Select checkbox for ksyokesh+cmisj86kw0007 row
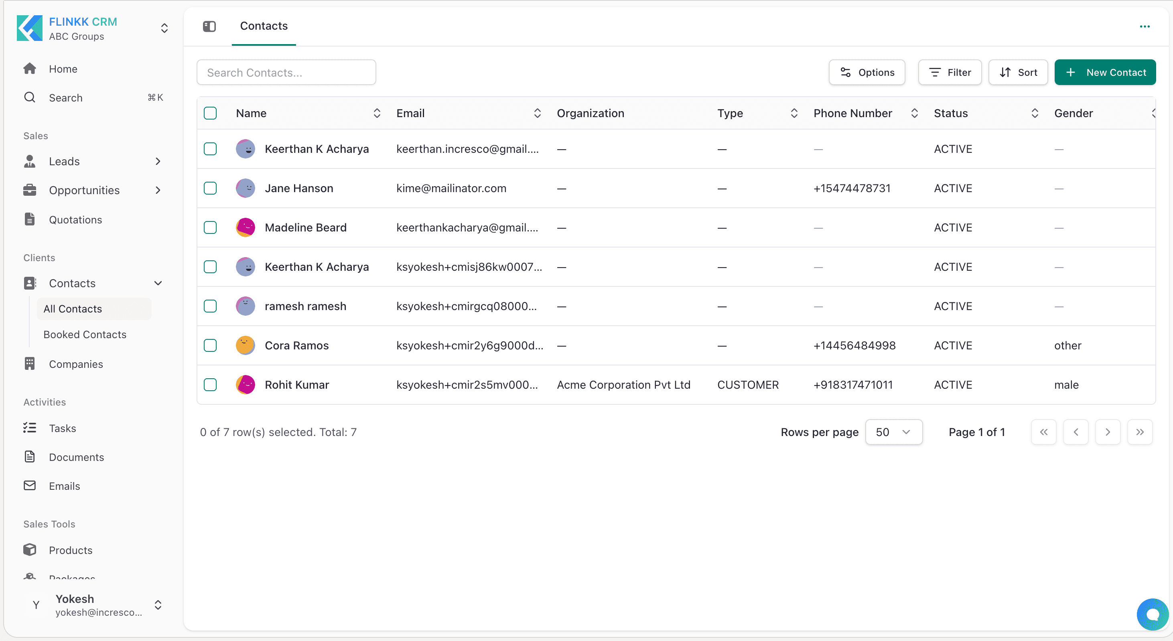This screenshot has width=1173, height=641. tap(210, 267)
